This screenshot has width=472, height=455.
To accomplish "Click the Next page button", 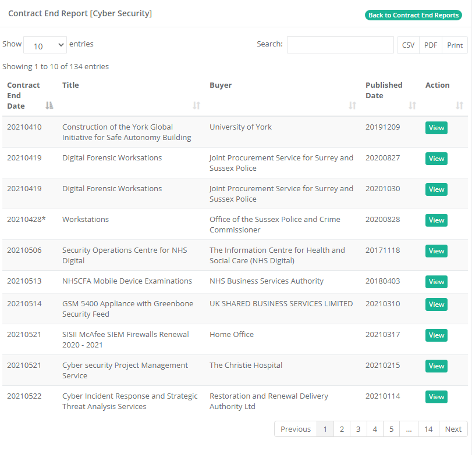I will coord(453,429).
